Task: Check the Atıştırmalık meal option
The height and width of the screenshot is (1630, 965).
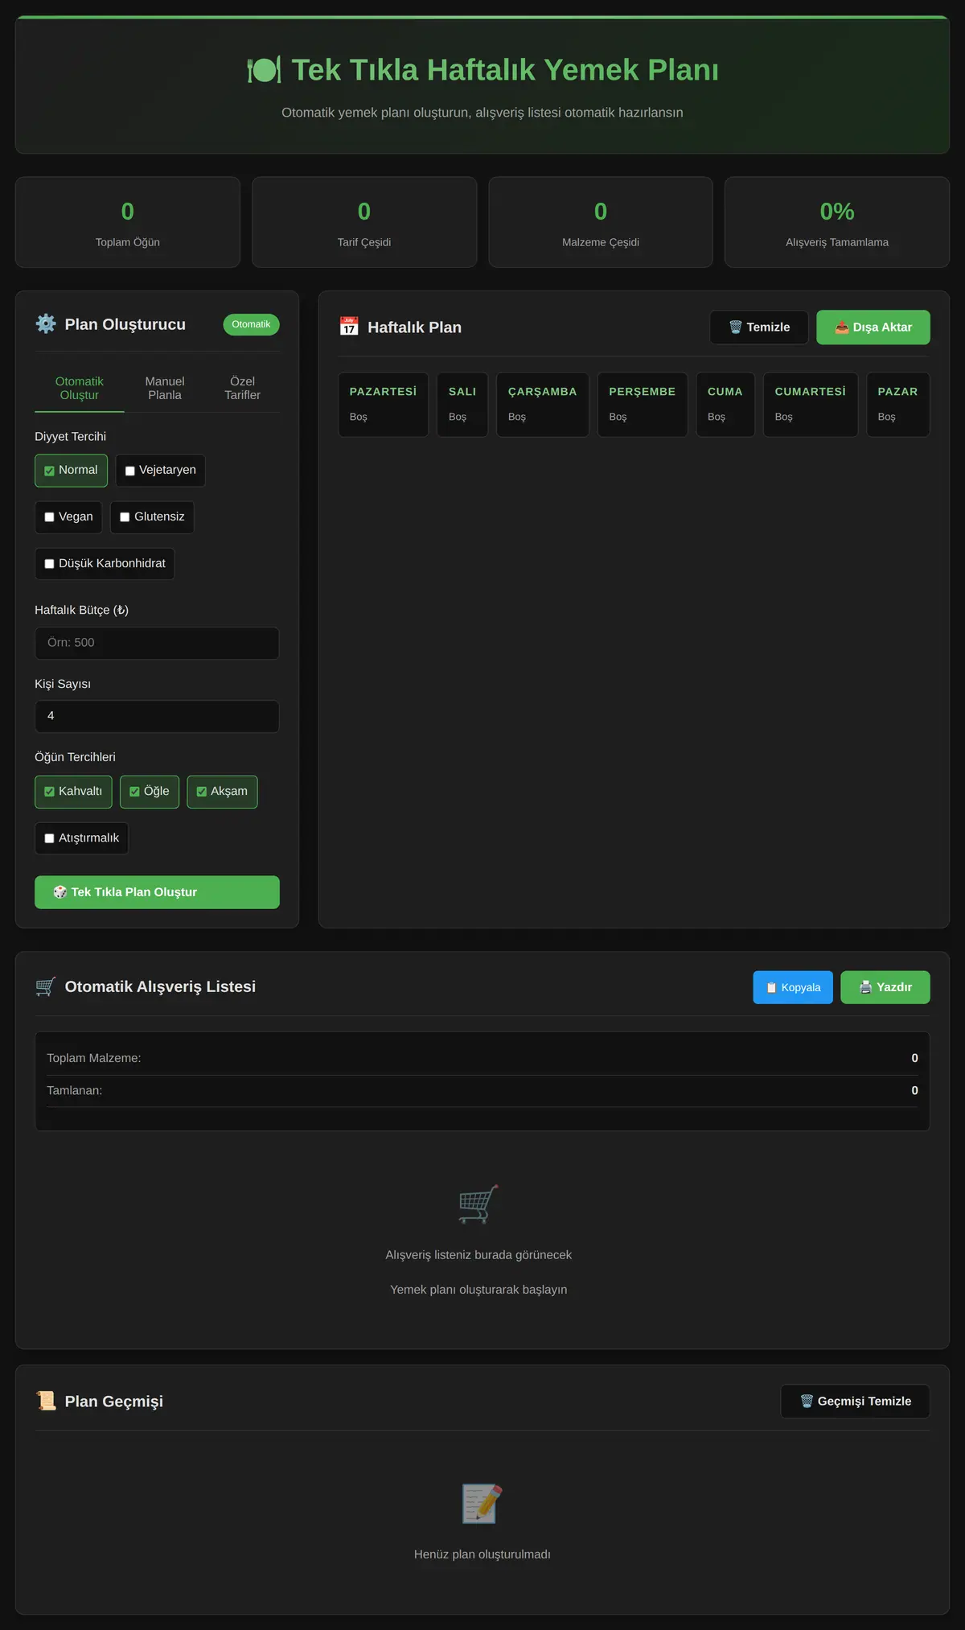Action: 49,838
